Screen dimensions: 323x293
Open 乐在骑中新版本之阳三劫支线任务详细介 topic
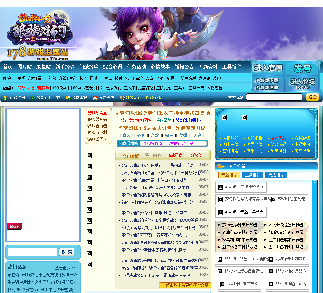[43, 275]
